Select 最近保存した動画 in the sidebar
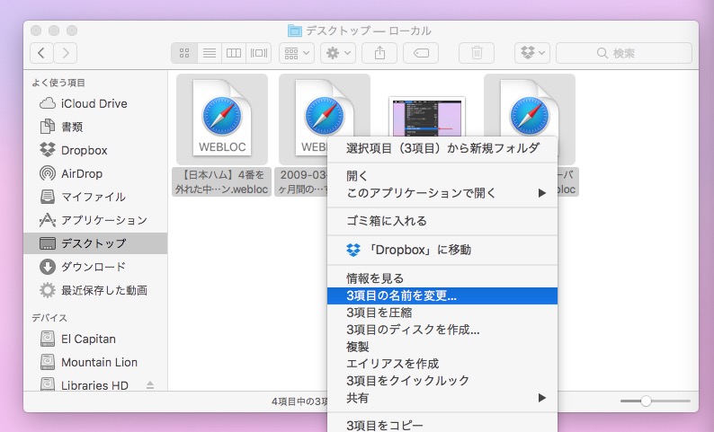The height and width of the screenshot is (432, 714). tap(95, 290)
